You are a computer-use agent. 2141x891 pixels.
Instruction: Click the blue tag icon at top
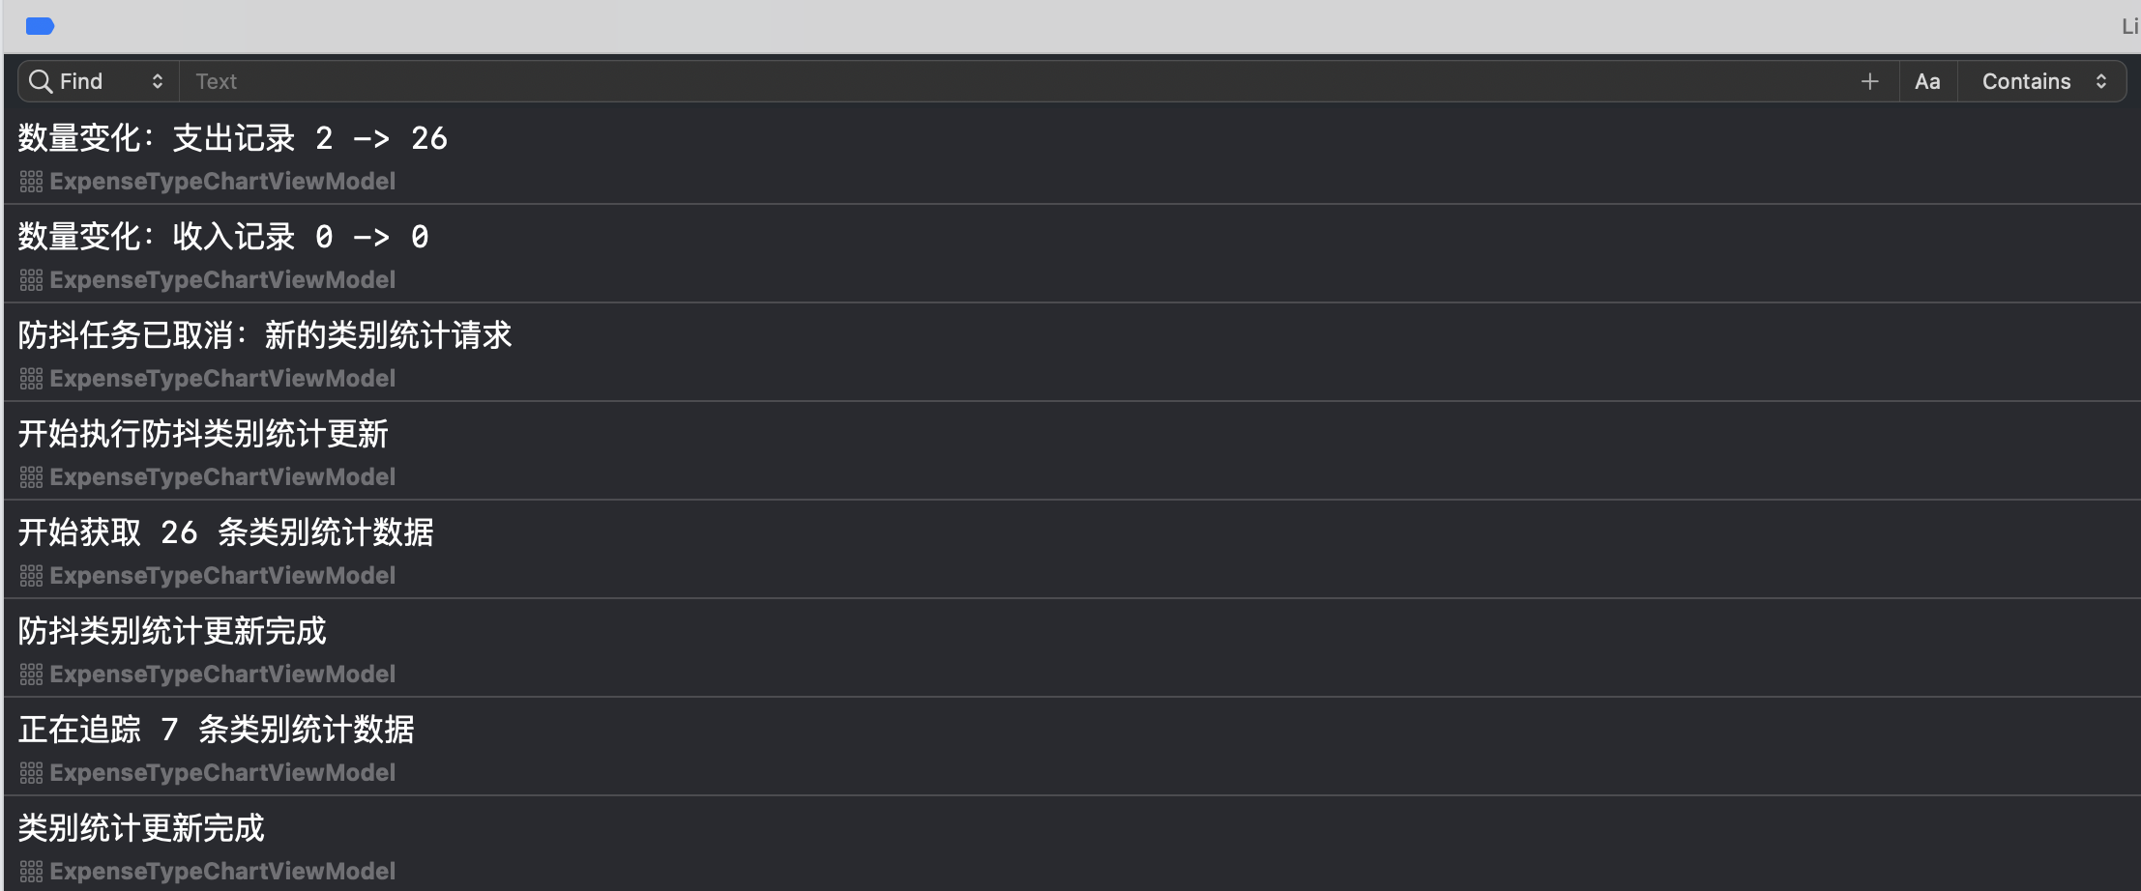40,26
